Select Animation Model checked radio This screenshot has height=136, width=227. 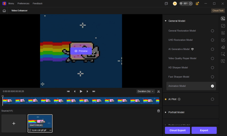tap(212, 86)
